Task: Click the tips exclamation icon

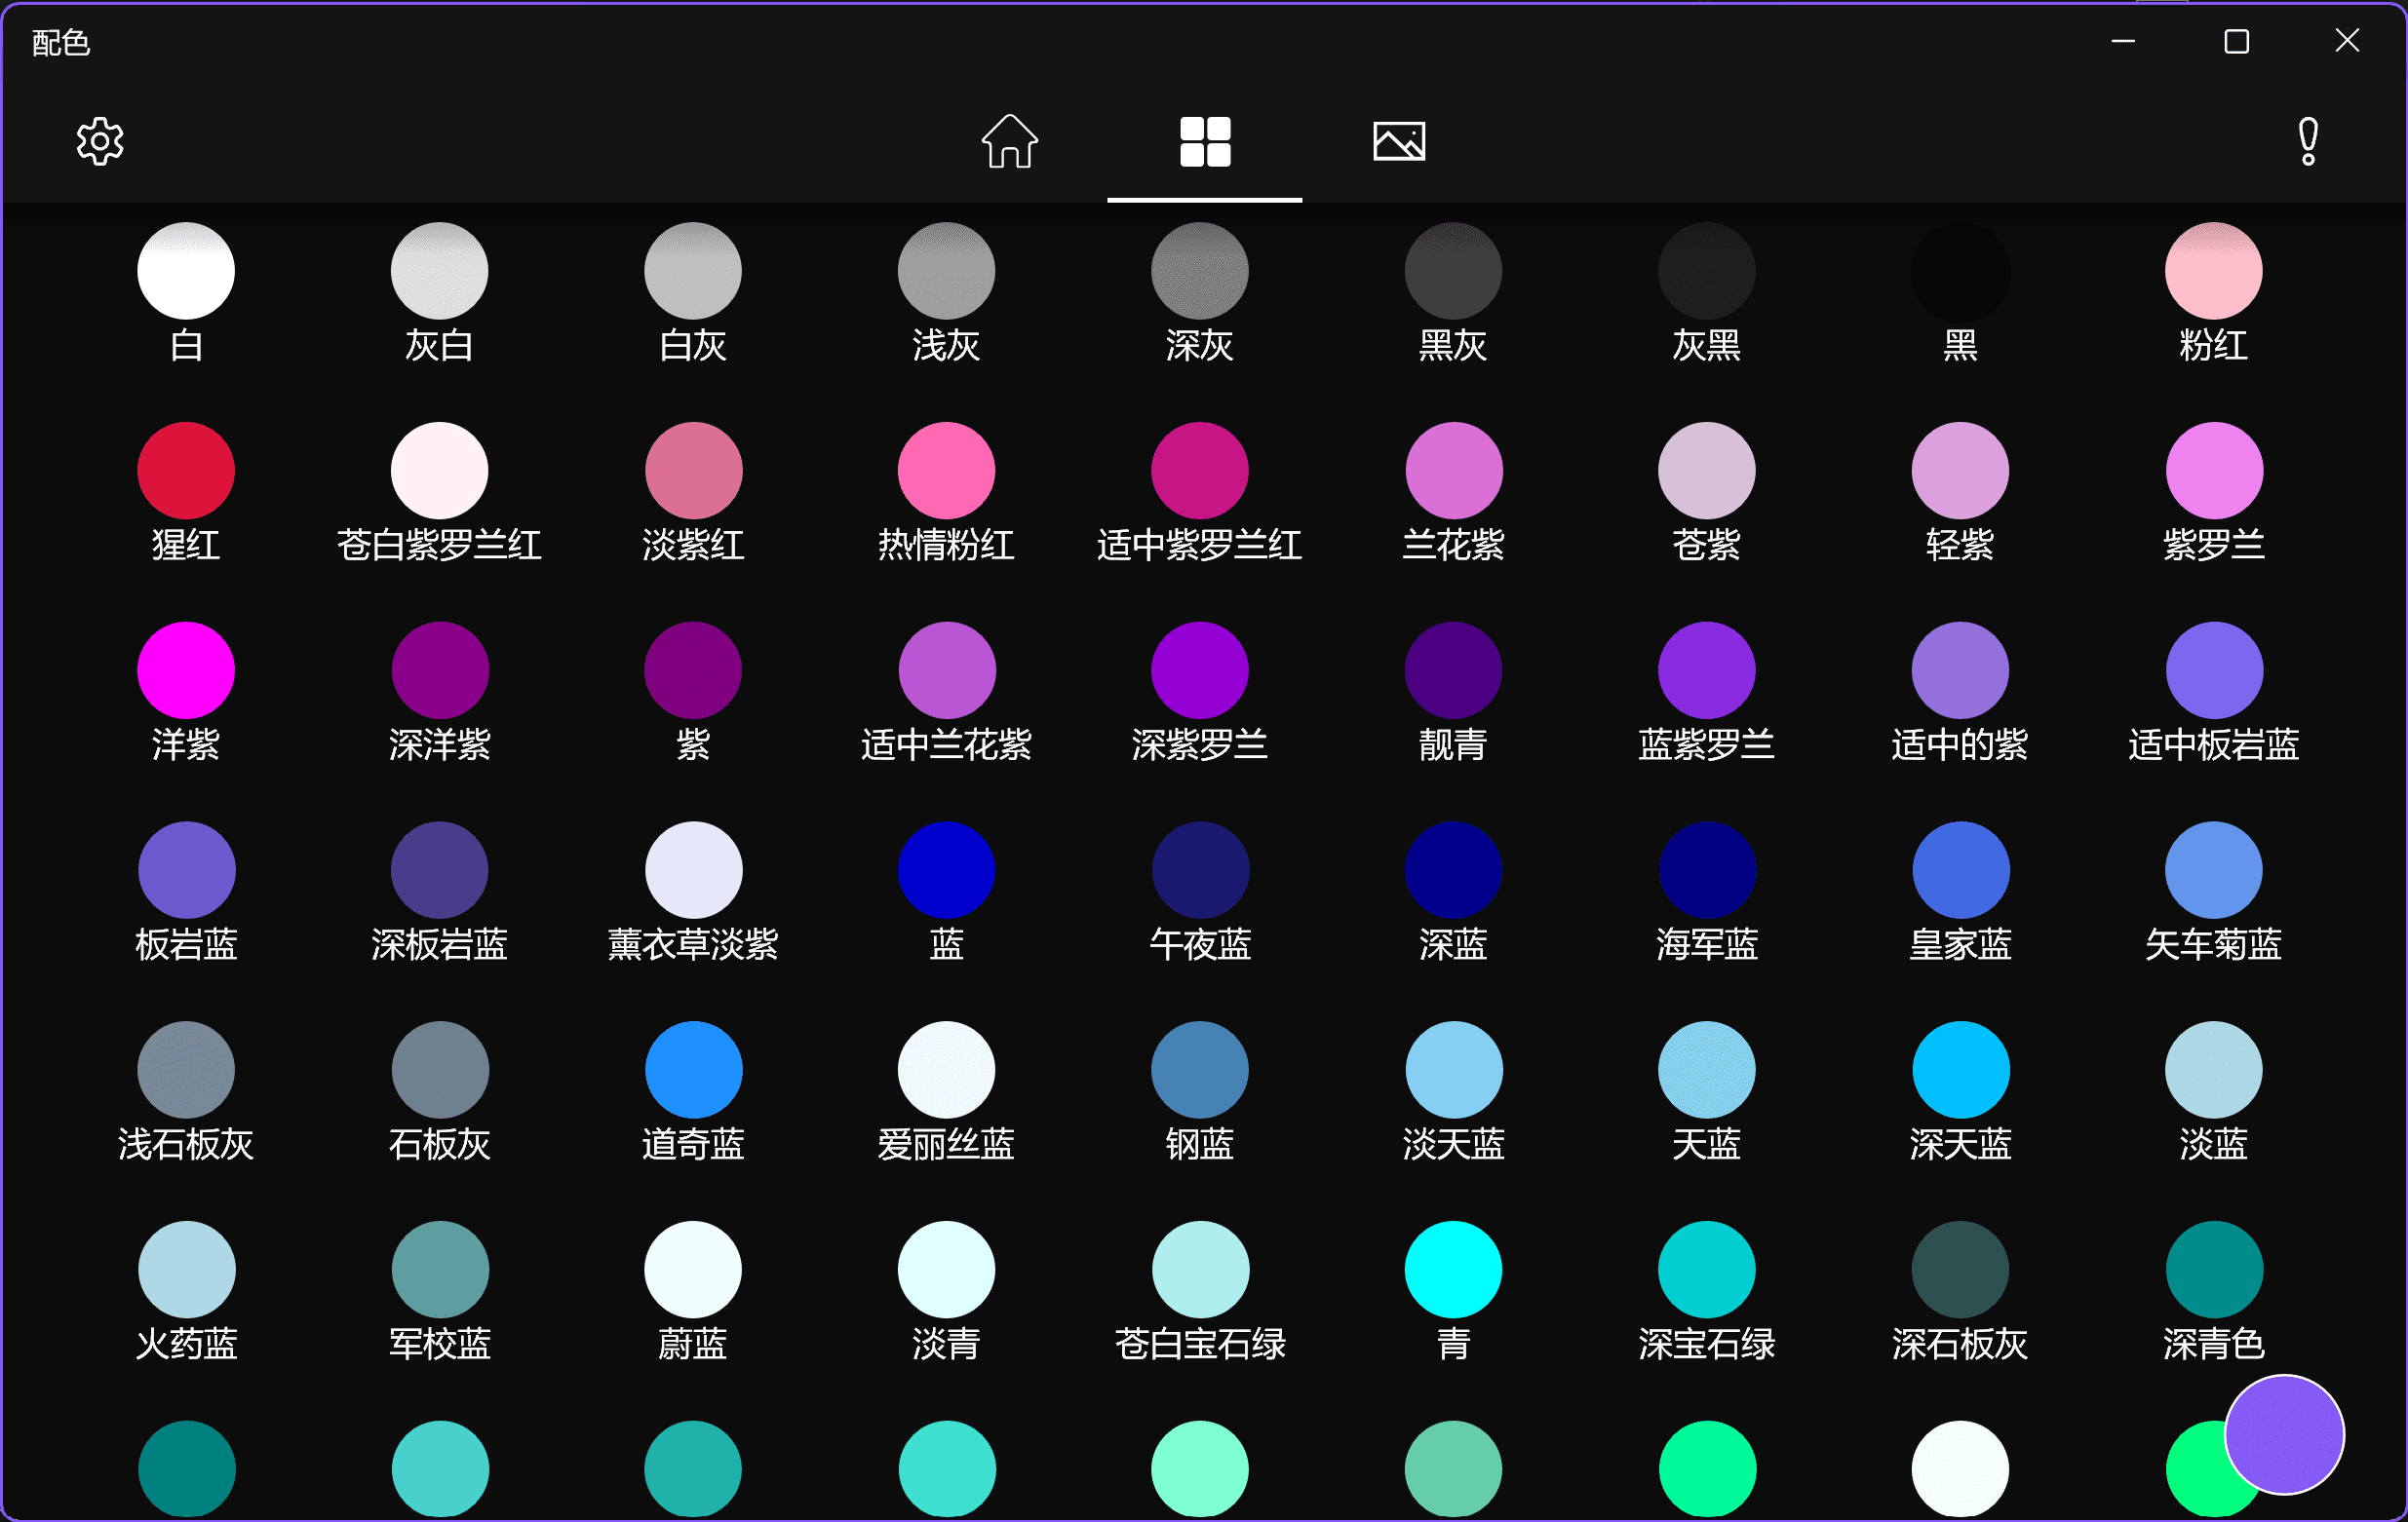Action: point(2308,141)
